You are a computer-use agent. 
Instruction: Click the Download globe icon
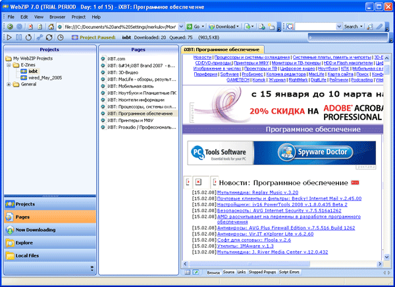pos(211,27)
